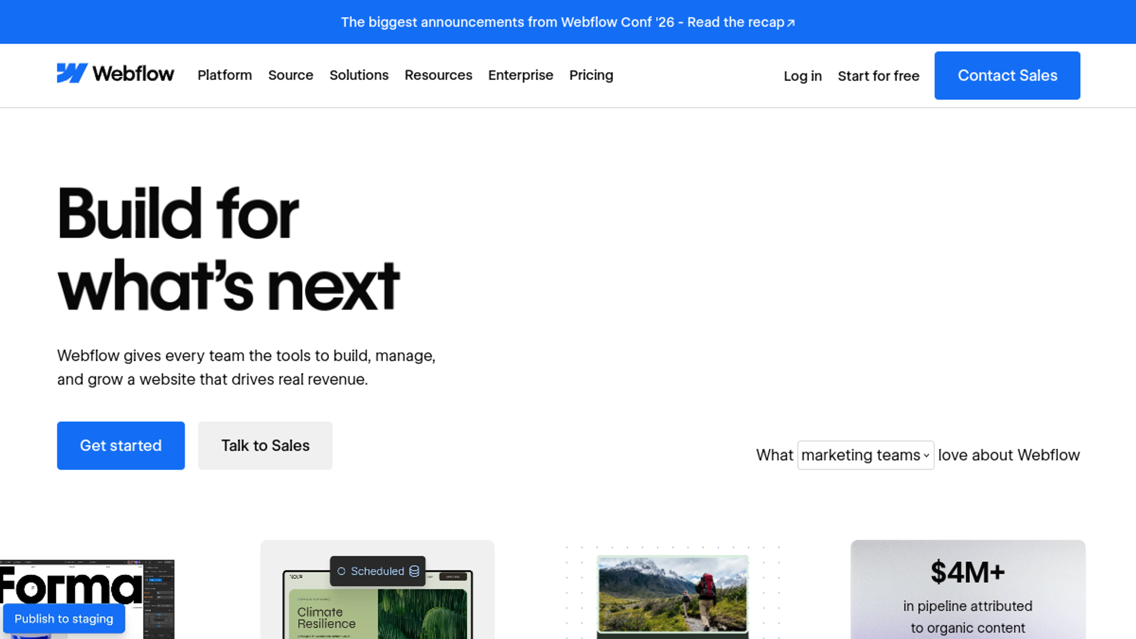Click the Contact Sales button
Image resolution: width=1136 pixels, height=639 pixels.
click(x=1008, y=76)
